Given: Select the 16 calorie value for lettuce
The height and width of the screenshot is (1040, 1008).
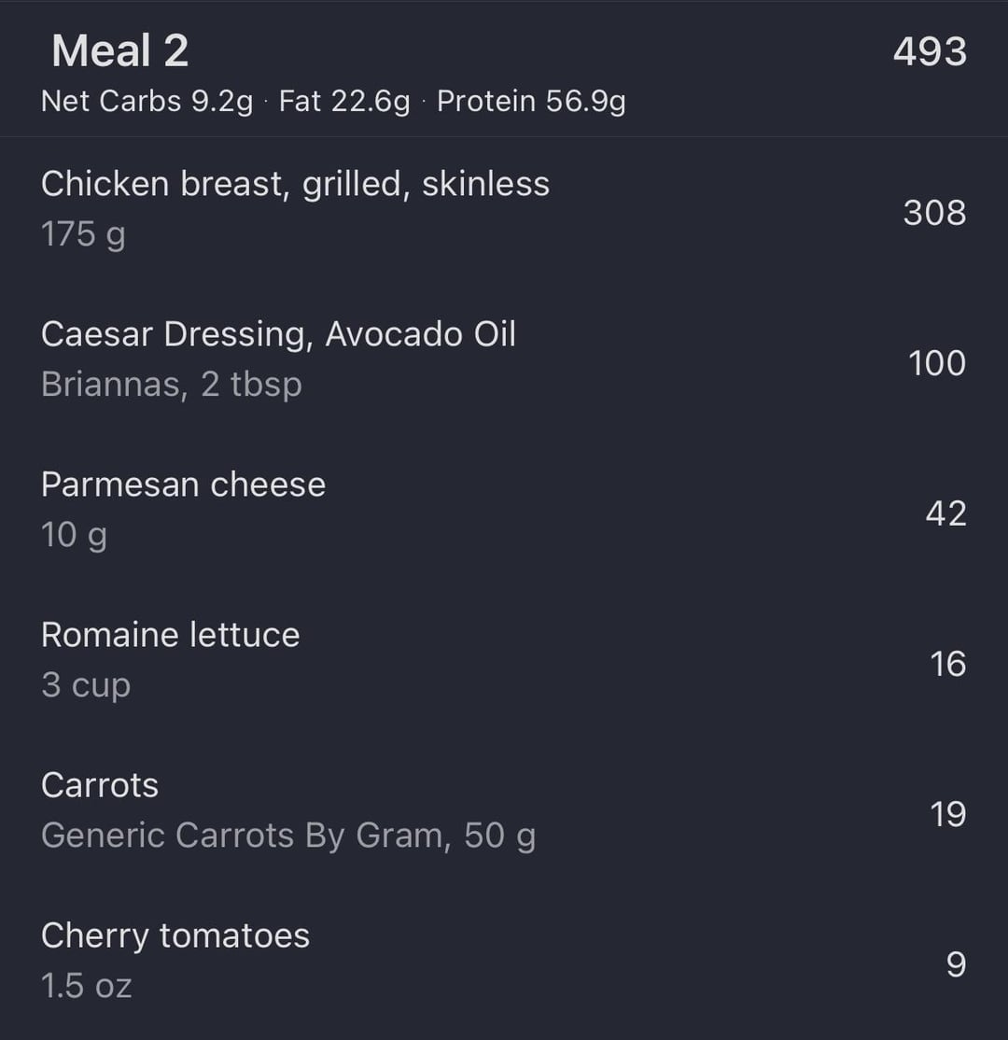Looking at the screenshot, I should point(947,664).
